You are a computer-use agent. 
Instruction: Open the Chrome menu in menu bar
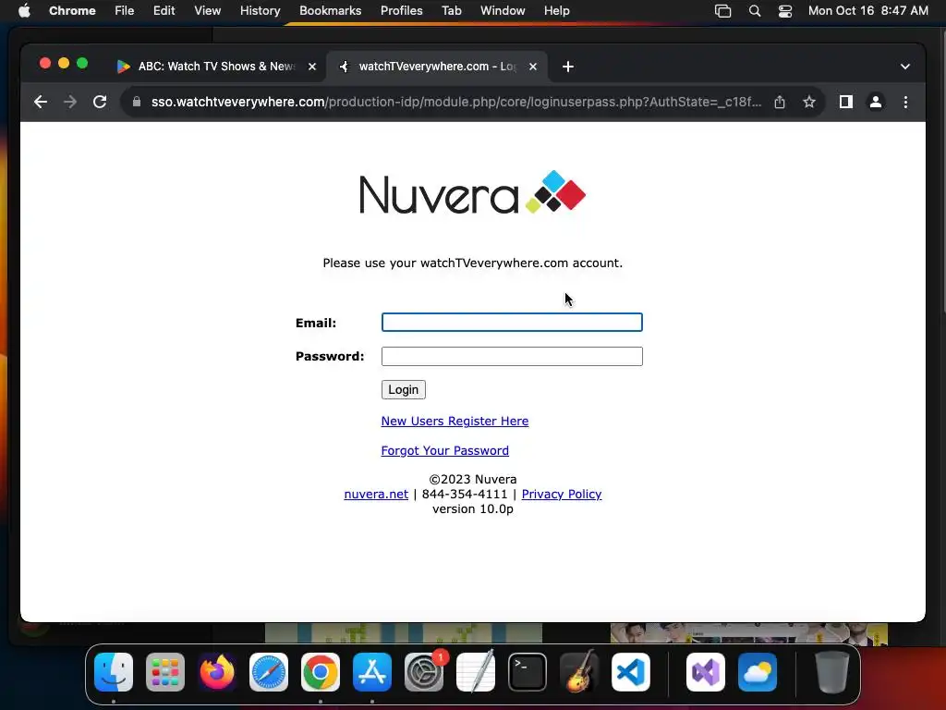click(72, 11)
